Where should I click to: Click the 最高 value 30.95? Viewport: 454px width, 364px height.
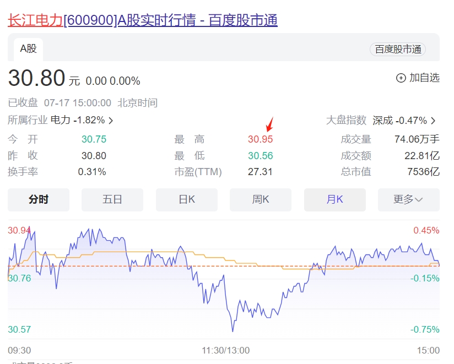click(260, 139)
